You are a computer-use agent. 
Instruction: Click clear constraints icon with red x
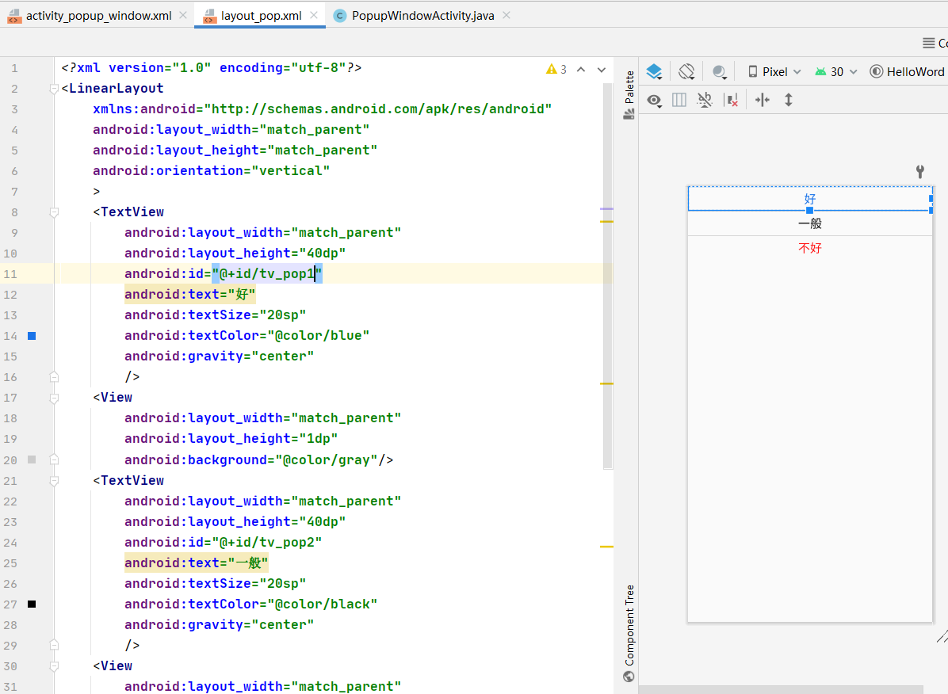point(731,100)
